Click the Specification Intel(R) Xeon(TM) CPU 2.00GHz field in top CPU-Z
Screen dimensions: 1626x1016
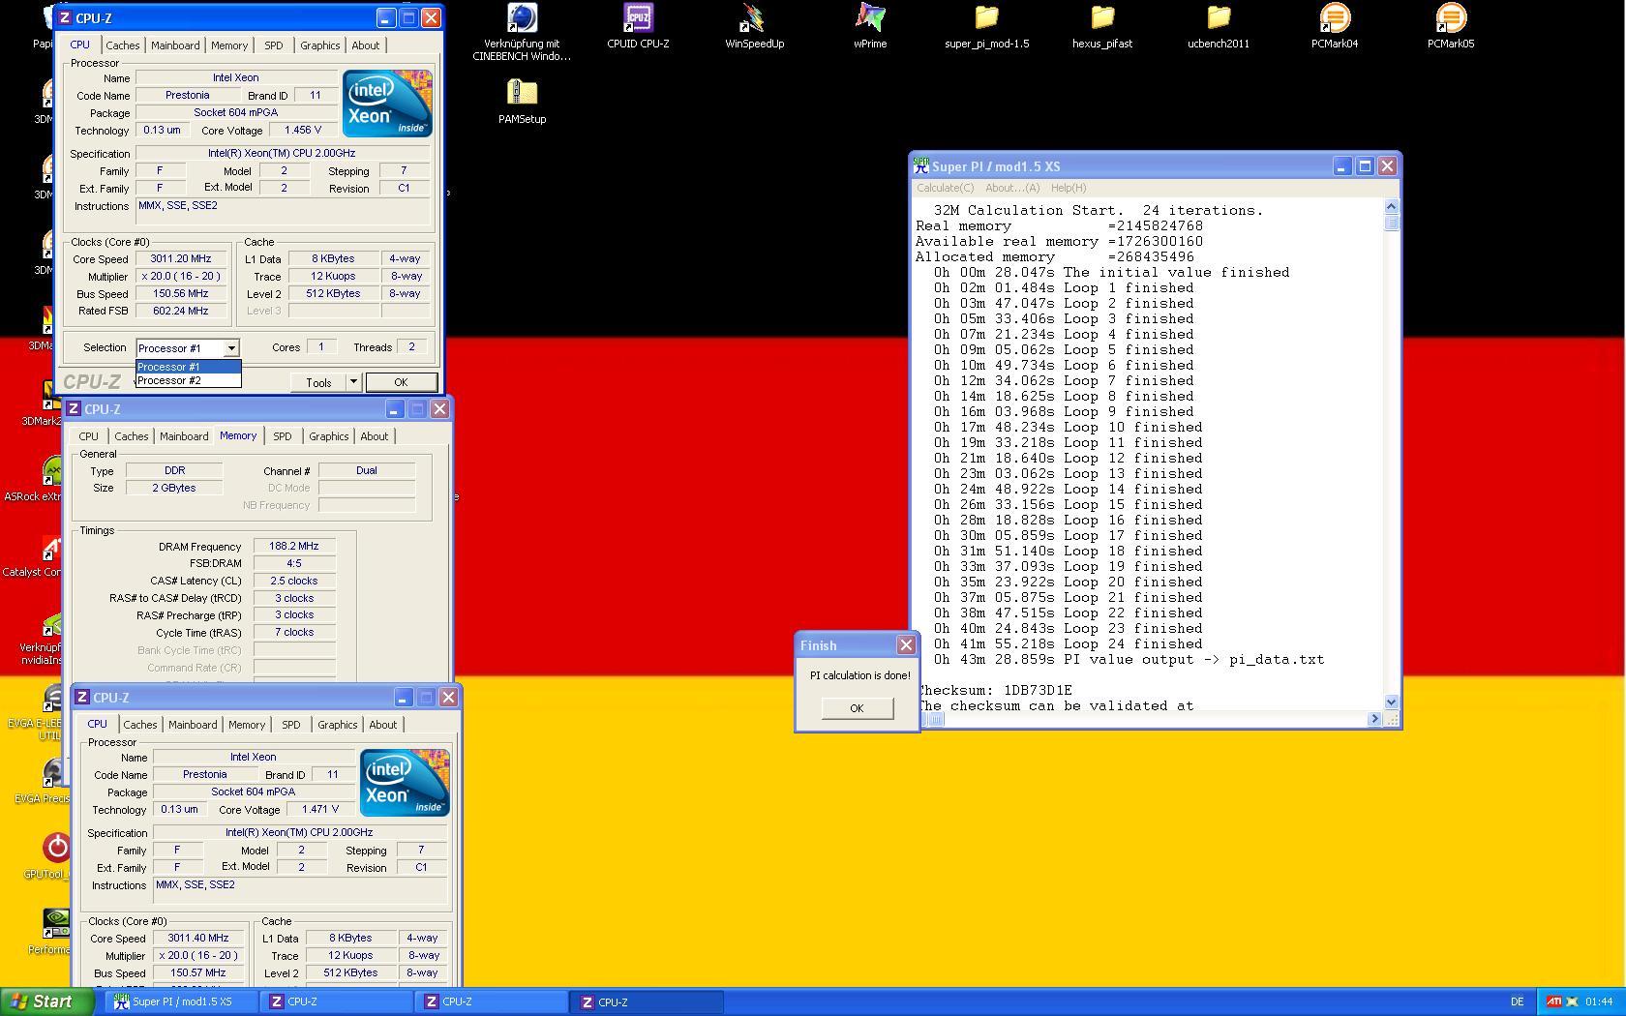pyautogui.click(x=282, y=153)
